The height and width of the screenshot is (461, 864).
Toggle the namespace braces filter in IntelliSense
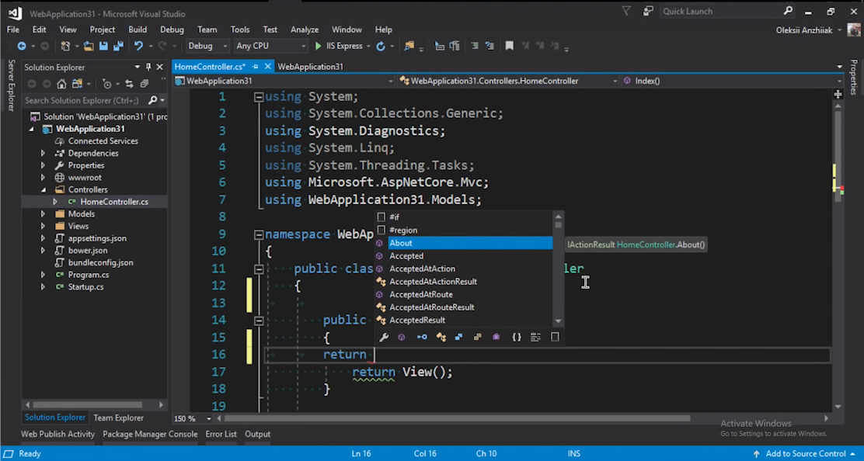point(517,337)
